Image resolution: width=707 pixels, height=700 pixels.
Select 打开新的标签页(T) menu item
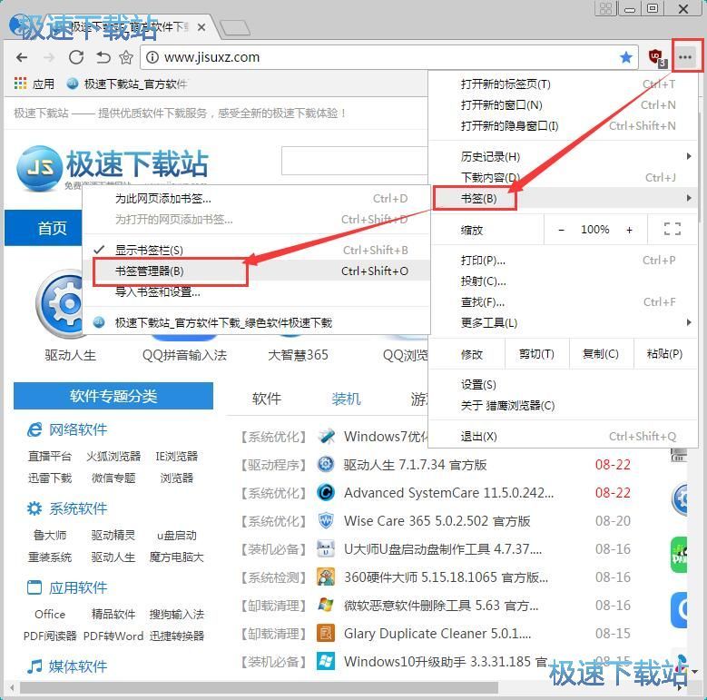(x=563, y=84)
